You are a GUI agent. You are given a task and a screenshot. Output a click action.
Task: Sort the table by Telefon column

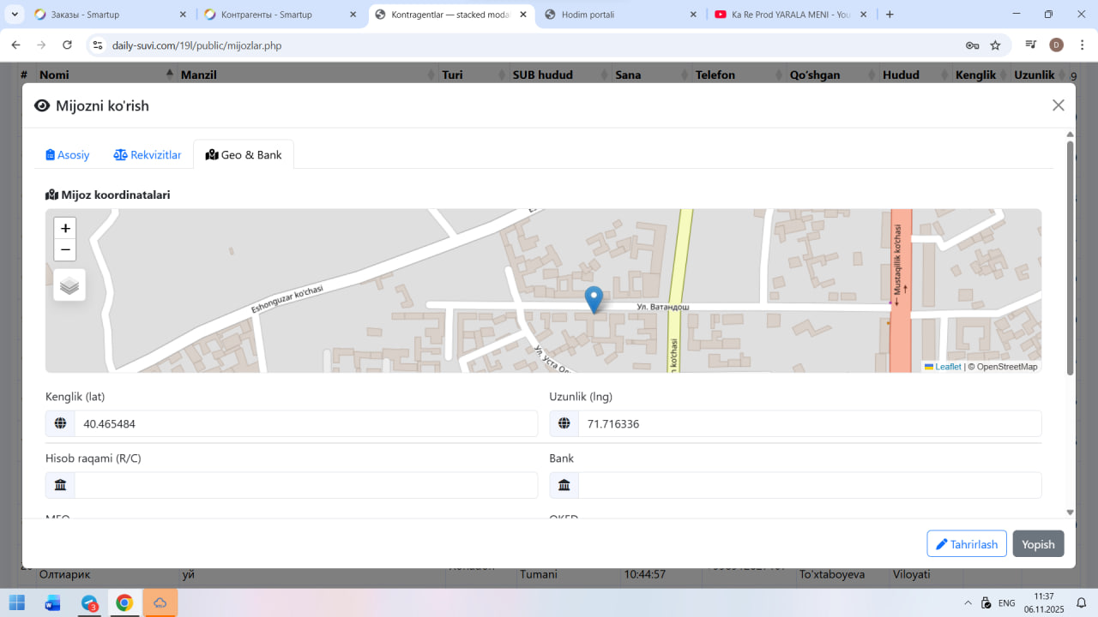pyautogui.click(x=739, y=75)
